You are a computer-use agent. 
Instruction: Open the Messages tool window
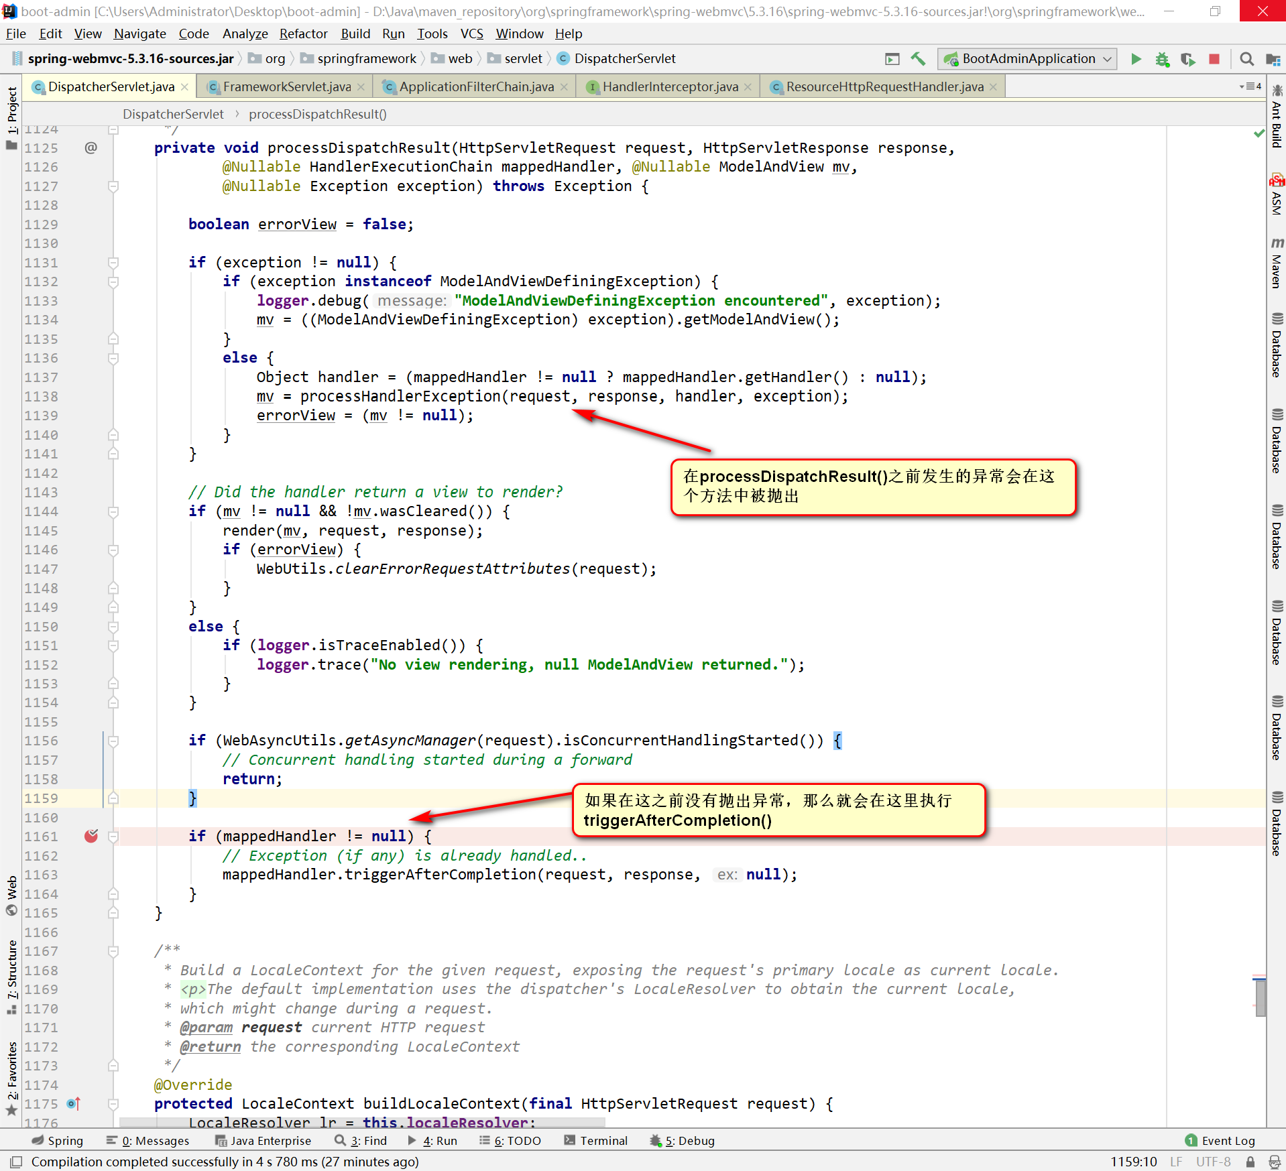(148, 1141)
